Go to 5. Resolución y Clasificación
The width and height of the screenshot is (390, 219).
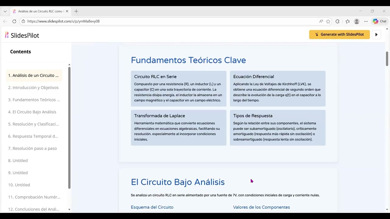point(34,124)
